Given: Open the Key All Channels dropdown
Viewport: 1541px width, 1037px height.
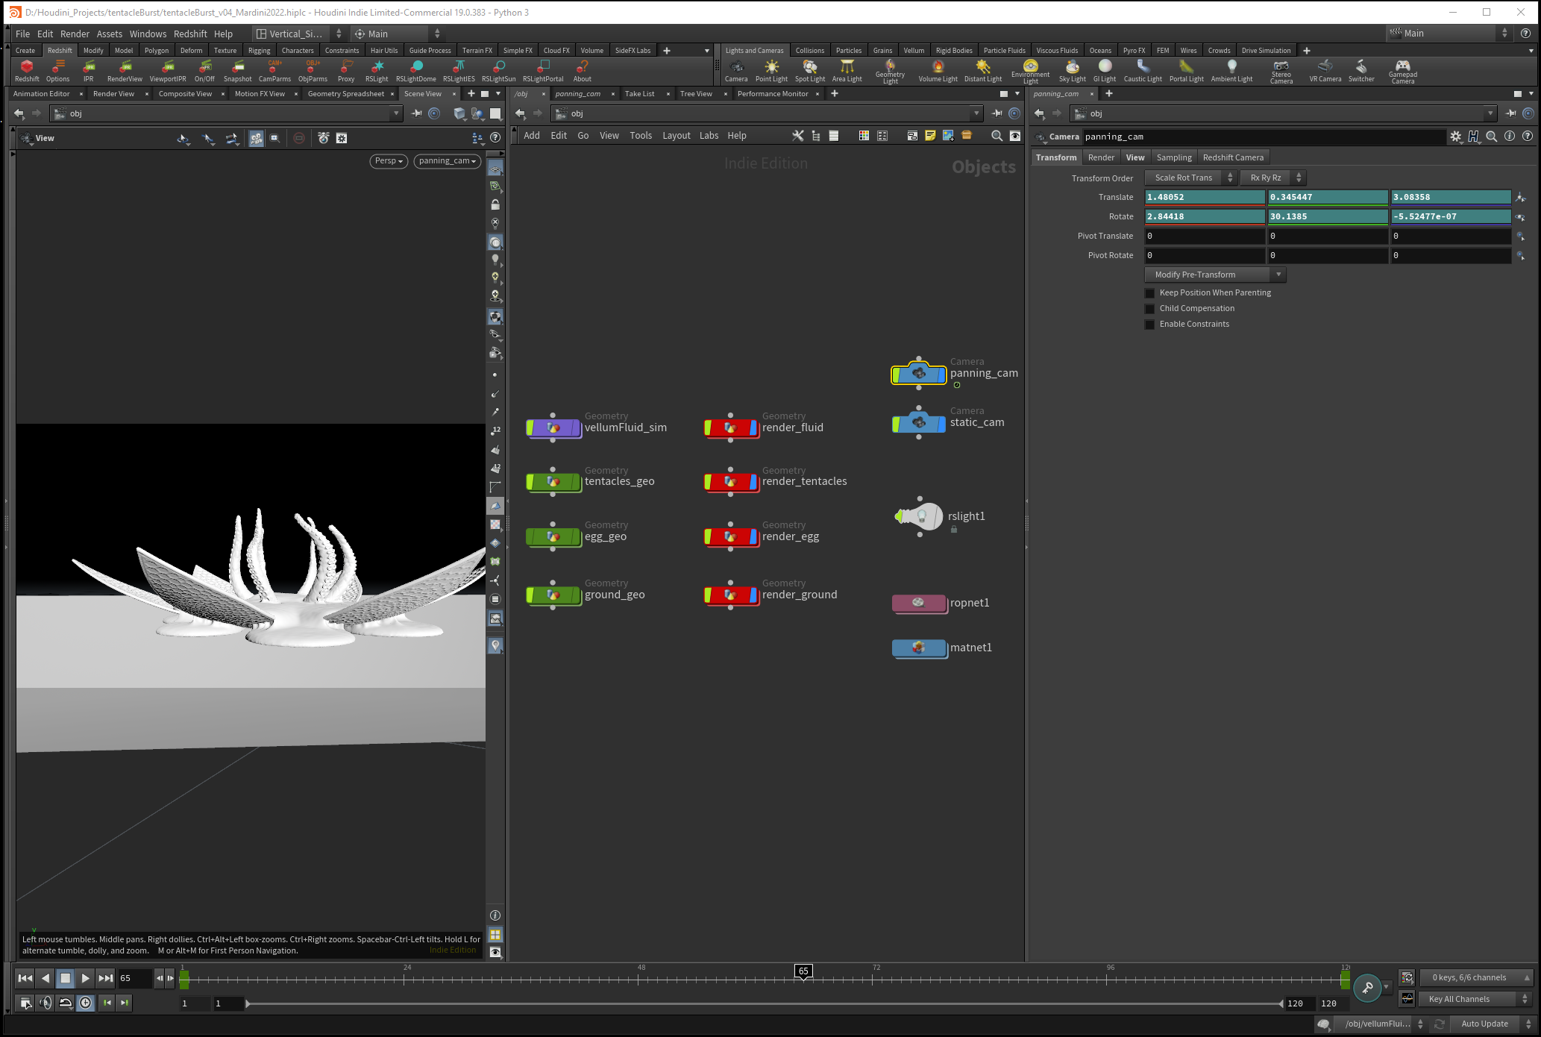Looking at the screenshot, I should [x=1475, y=999].
